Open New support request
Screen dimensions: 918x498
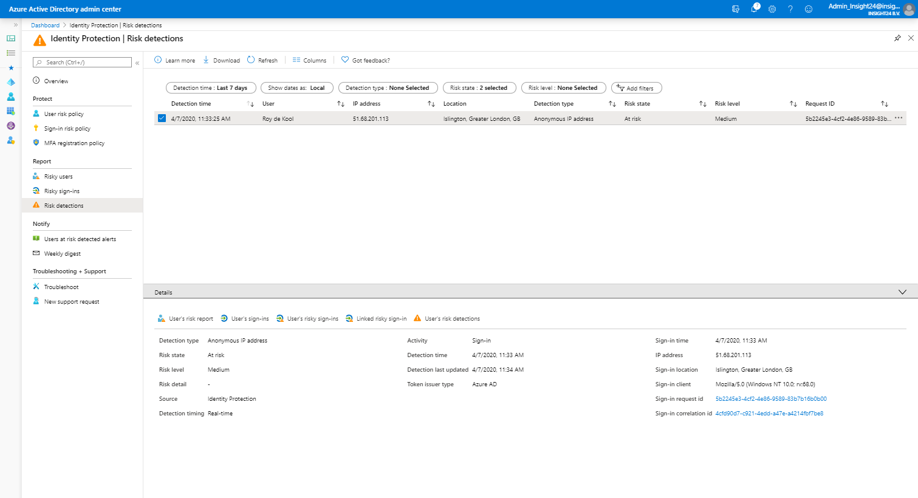71,301
